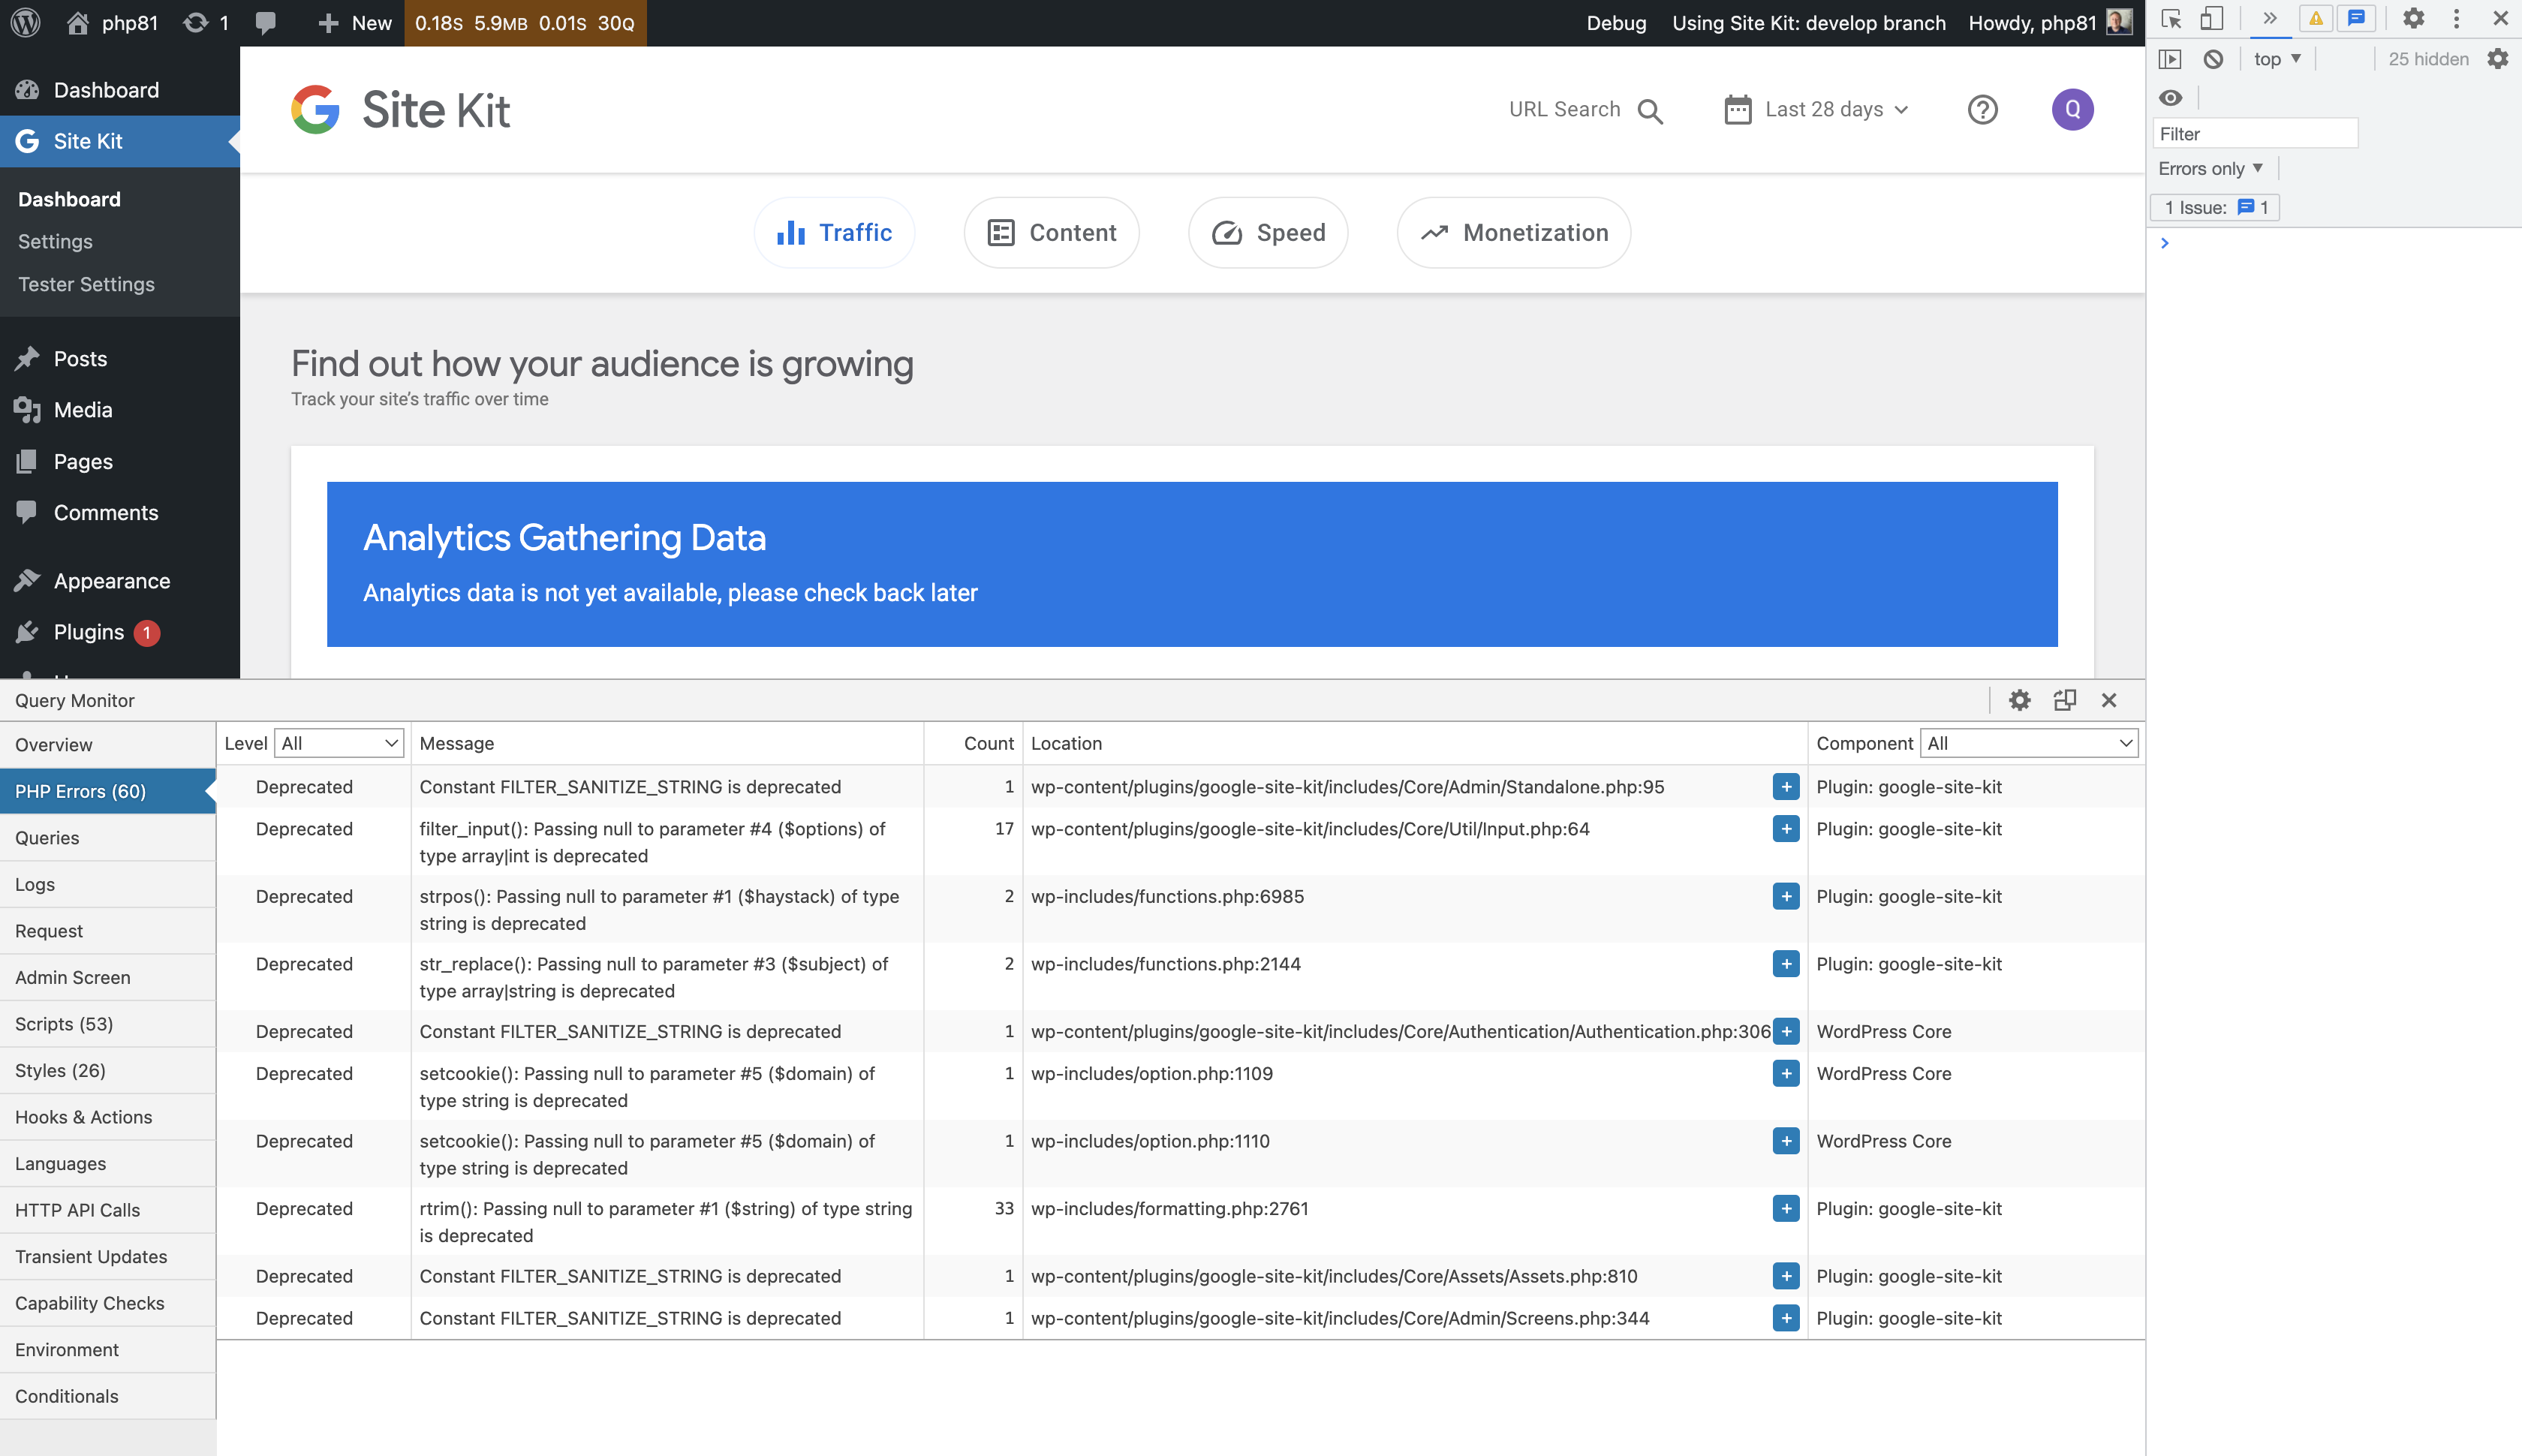Open WordPress Dashboard in sidebar
This screenshot has width=2522, height=1456.
[120, 90]
